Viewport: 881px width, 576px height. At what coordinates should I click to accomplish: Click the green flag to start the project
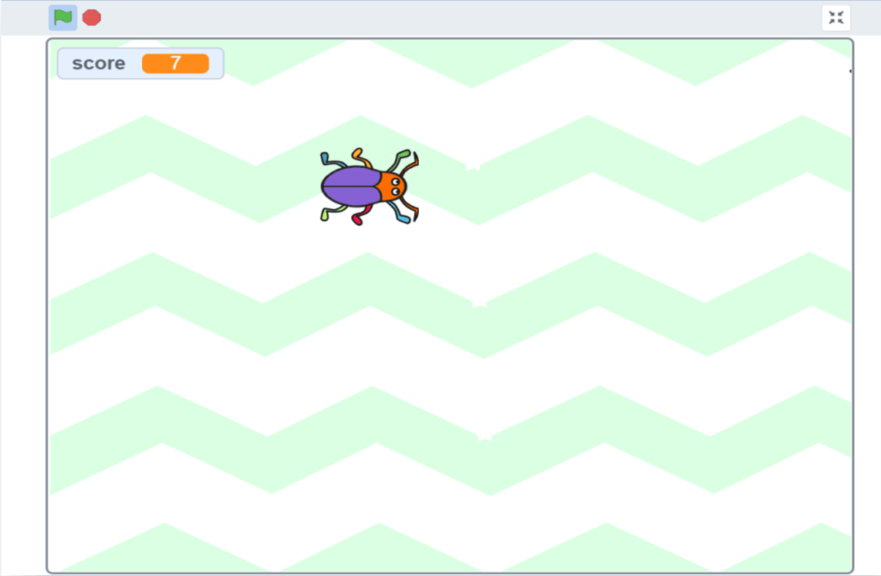(62, 16)
